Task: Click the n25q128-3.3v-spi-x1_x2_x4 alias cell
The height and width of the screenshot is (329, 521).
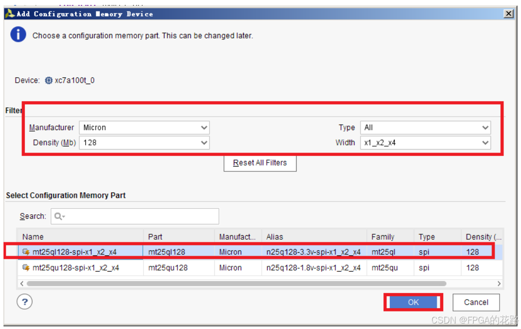Action: [313, 252]
